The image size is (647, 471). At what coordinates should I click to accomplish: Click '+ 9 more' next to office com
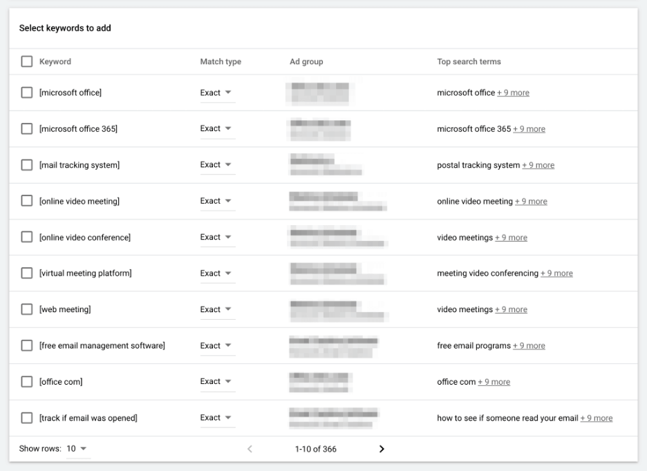coord(494,383)
